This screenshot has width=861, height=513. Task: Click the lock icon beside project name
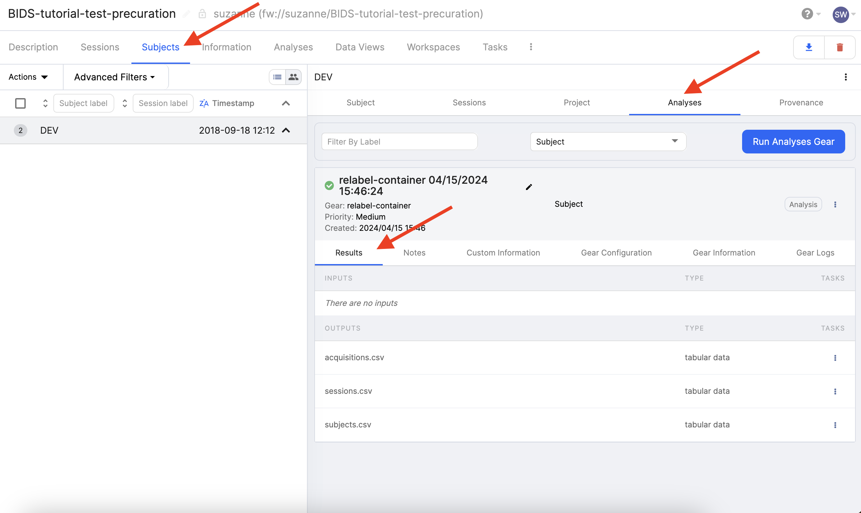pyautogui.click(x=202, y=14)
